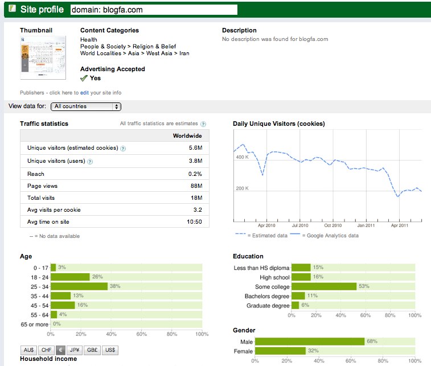431x366 pixels.
Task: Click the Reach 0.2% value
Action: pyautogui.click(x=195, y=174)
